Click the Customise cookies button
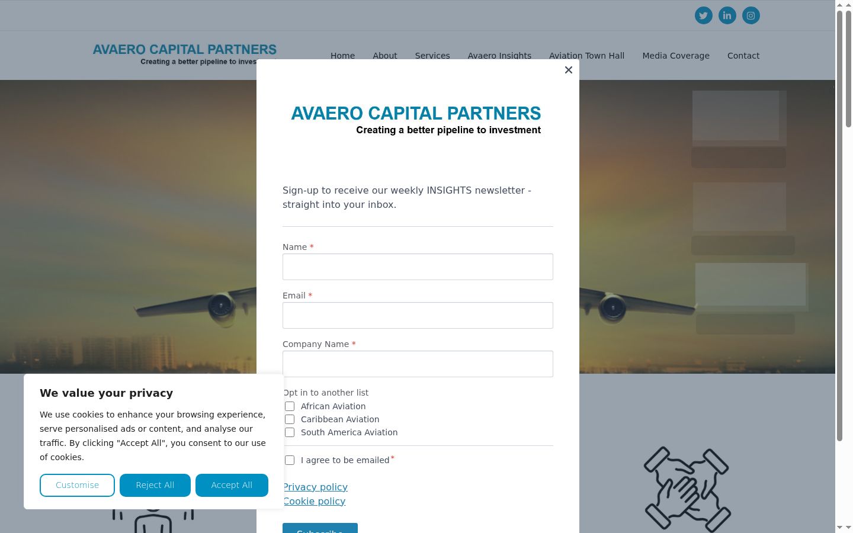The width and height of the screenshot is (853, 533). (77, 485)
